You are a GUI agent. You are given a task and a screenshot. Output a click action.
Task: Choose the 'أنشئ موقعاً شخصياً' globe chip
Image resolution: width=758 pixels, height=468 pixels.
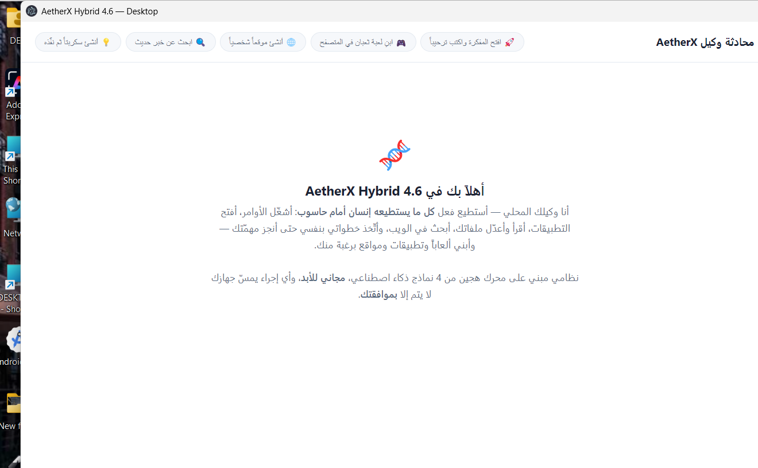tap(263, 42)
